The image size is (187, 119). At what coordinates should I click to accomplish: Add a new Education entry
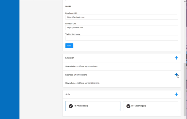pyautogui.click(x=176, y=58)
